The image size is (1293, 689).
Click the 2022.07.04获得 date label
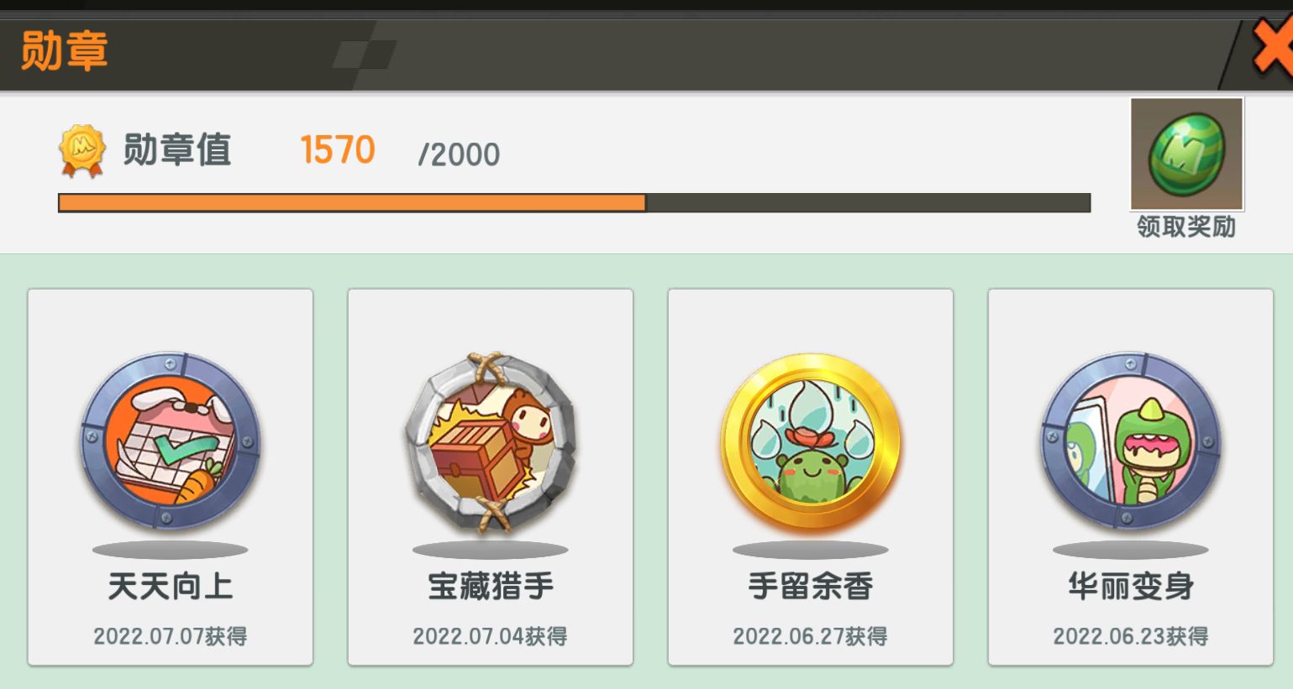tap(491, 636)
